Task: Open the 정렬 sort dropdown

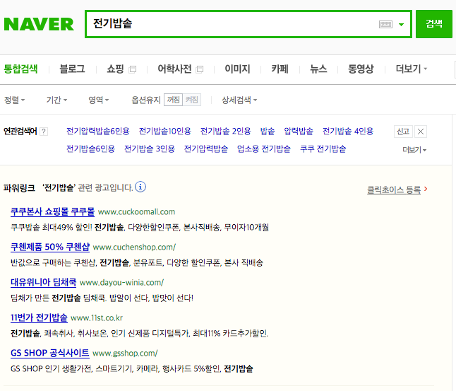Action: click(x=14, y=100)
